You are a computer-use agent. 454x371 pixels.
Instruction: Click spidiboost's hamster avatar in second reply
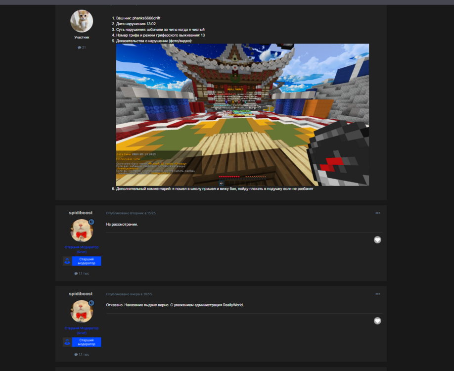(x=82, y=311)
